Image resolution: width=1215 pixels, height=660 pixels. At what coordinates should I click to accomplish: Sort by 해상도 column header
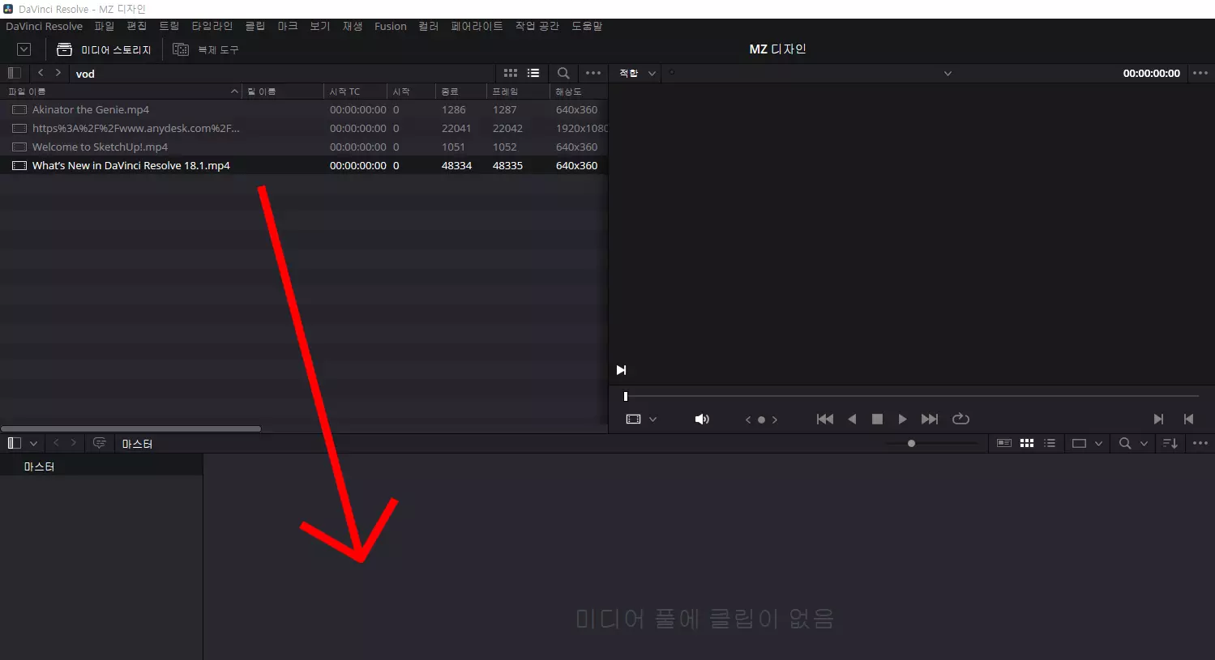[x=578, y=92]
